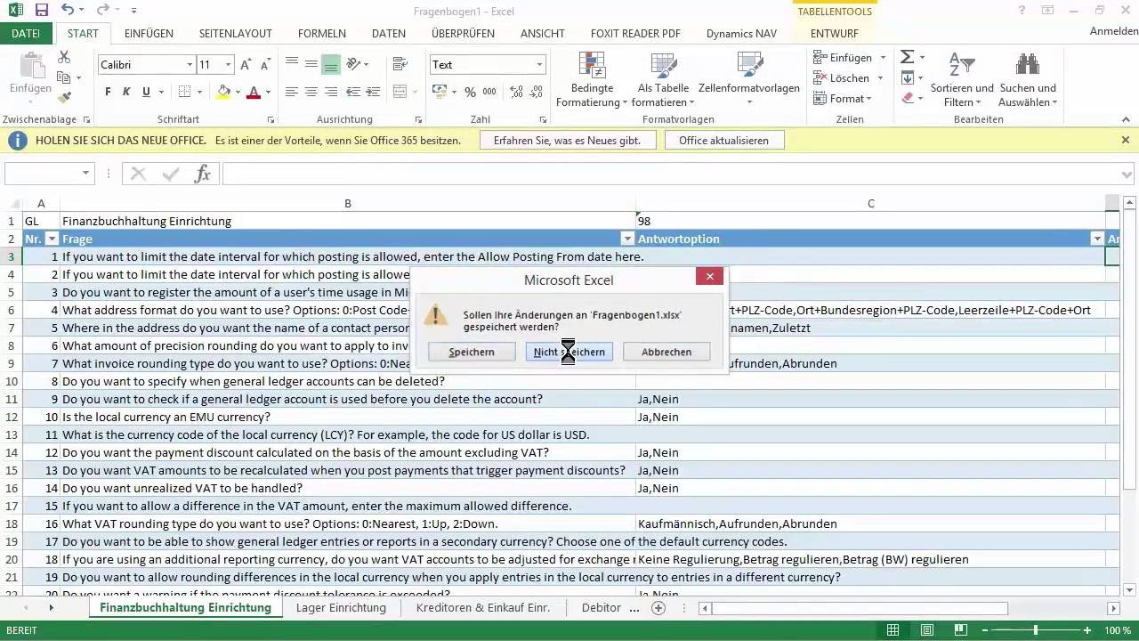Click the Undo arrow icon
Screen dimensions: 1139x641
(x=69, y=11)
